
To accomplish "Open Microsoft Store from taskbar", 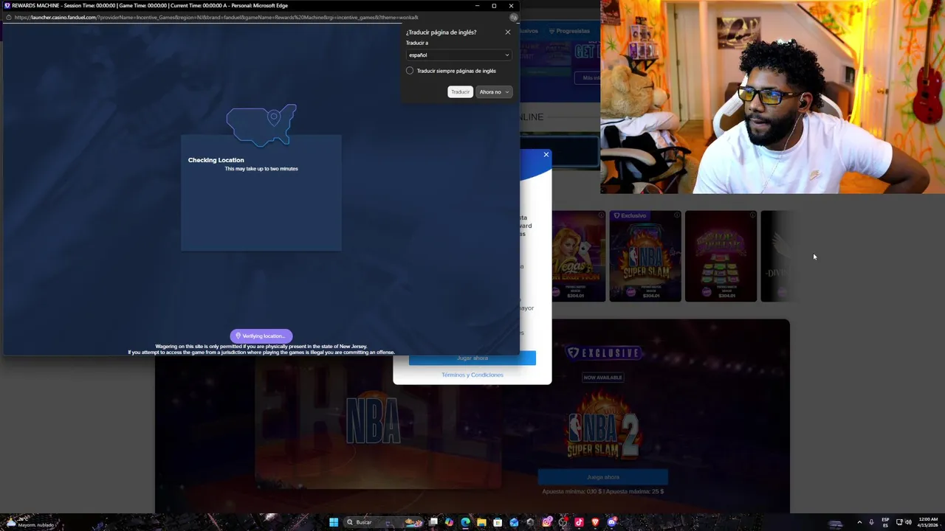I will [x=498, y=522].
